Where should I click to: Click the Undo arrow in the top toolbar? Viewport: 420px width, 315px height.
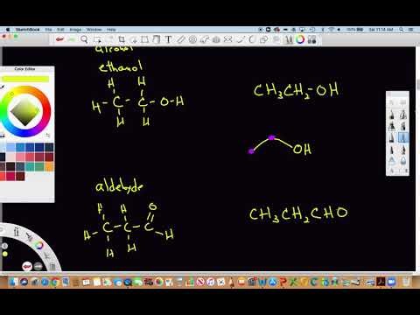60,39
